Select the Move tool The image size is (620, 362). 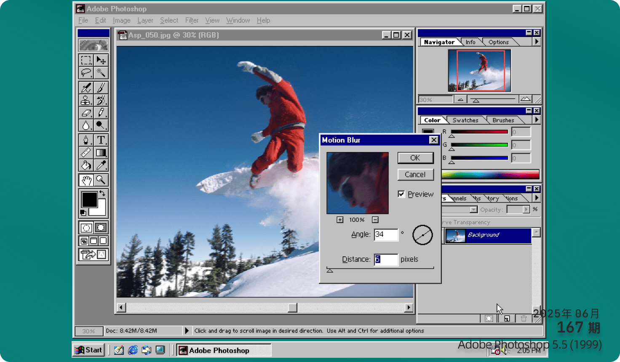click(x=101, y=60)
